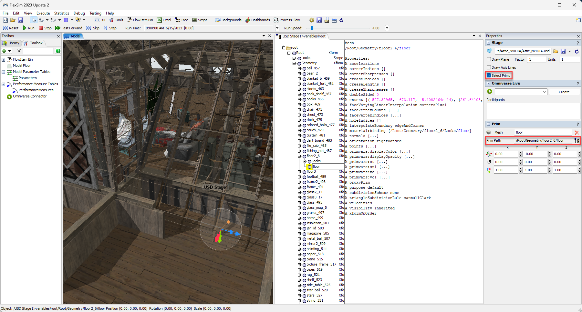The image size is (582, 312).
Task: Click the red X to remove the prim
Action: 577,133
